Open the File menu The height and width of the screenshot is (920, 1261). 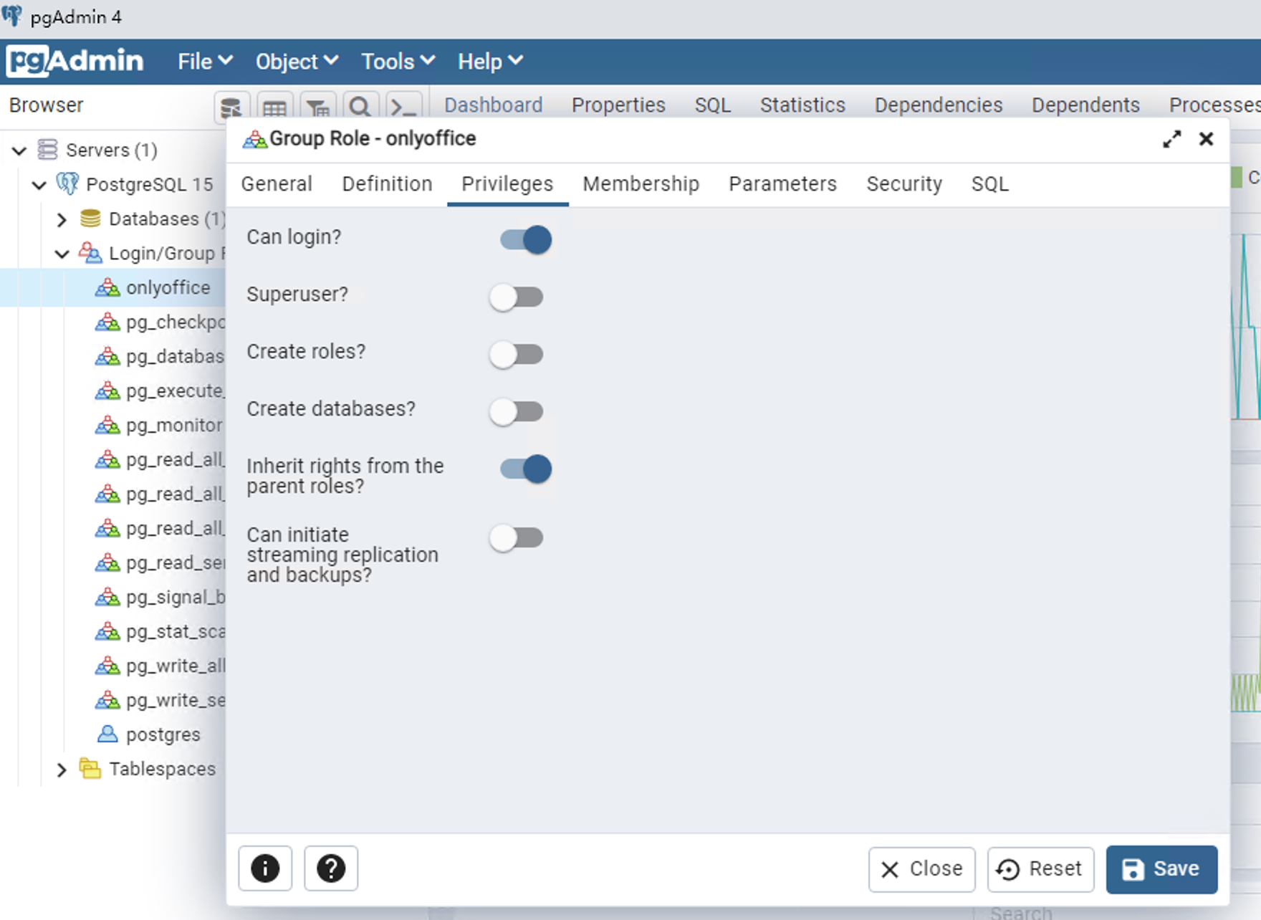[x=205, y=62]
